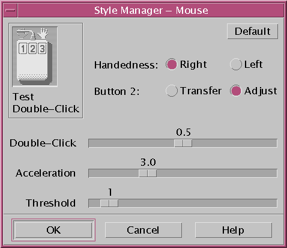The width and height of the screenshot is (287, 248).
Task: Click the Acceleration value 3.0
Action: [x=148, y=162]
